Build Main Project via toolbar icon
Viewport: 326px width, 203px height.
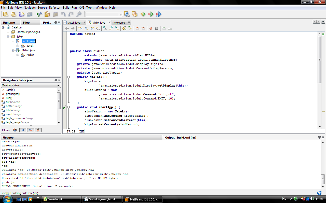[x=127, y=14]
